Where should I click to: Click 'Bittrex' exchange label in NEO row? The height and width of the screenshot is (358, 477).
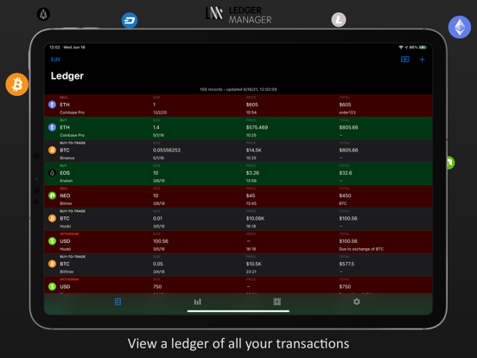(x=66, y=203)
